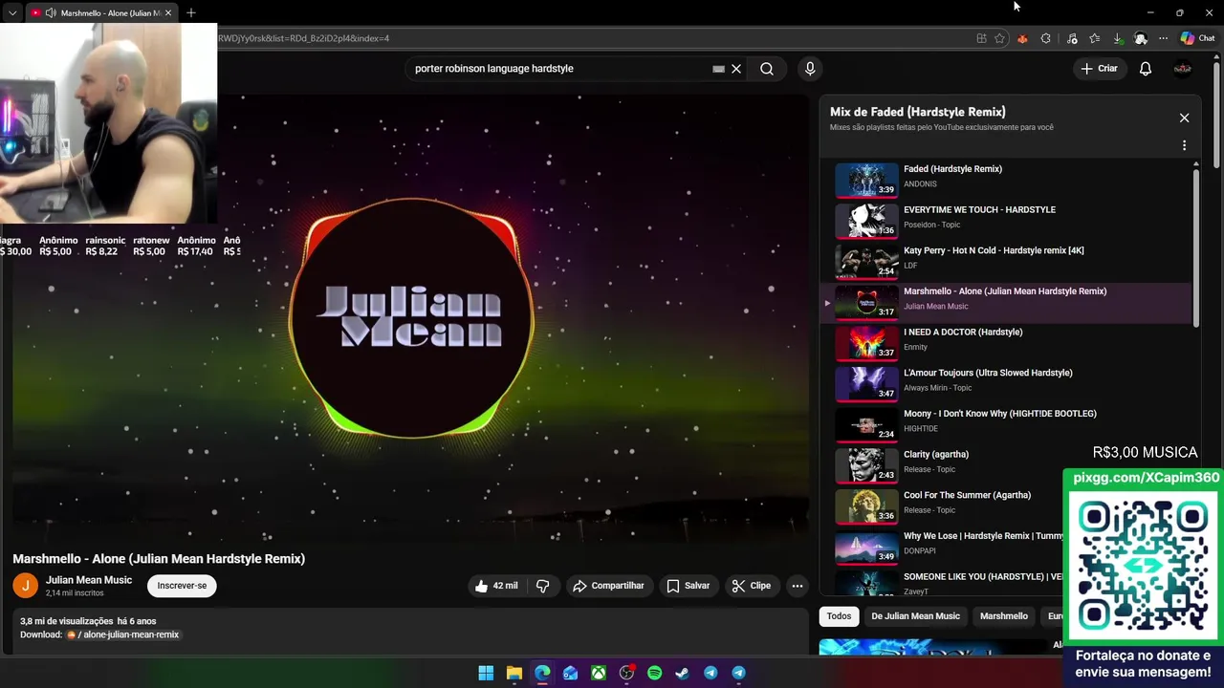Viewport: 1224px width, 688px height.
Task: Open the YouTube account avatar menu
Action: click(x=1183, y=69)
